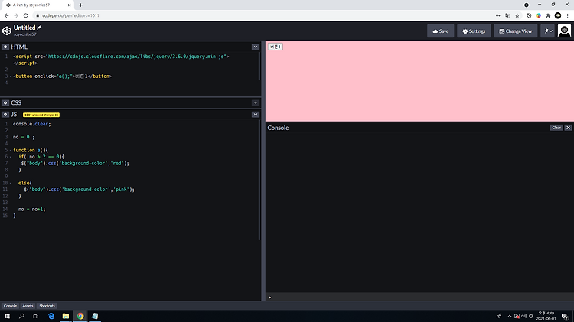Open the circular extension icon left of the colorful one
The image size is (574, 322).
[529, 15]
